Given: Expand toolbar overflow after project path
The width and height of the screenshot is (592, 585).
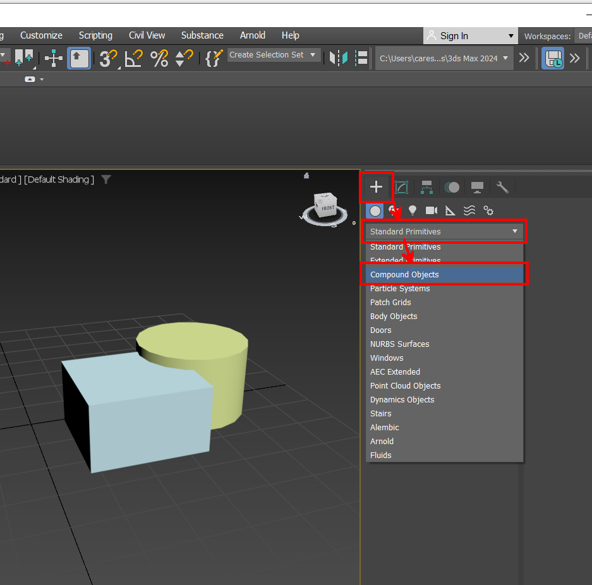Looking at the screenshot, I should (524, 58).
